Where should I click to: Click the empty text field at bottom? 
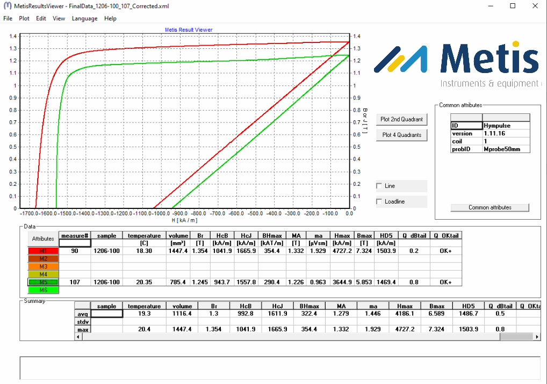279,368
